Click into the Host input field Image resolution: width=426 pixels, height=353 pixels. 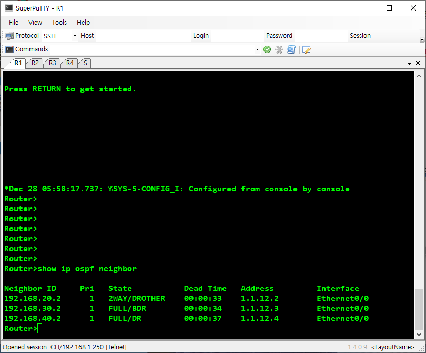pos(144,36)
